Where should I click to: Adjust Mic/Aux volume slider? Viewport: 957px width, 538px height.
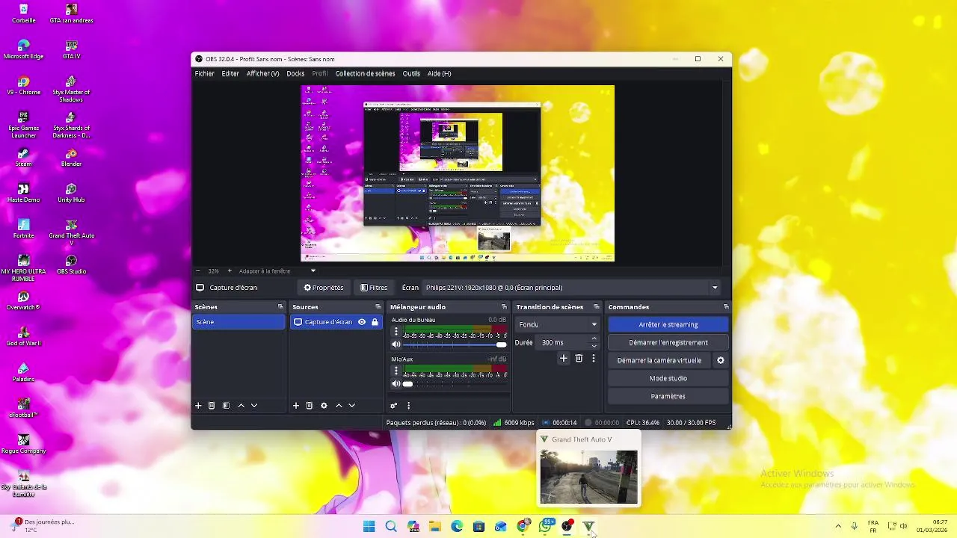point(455,384)
